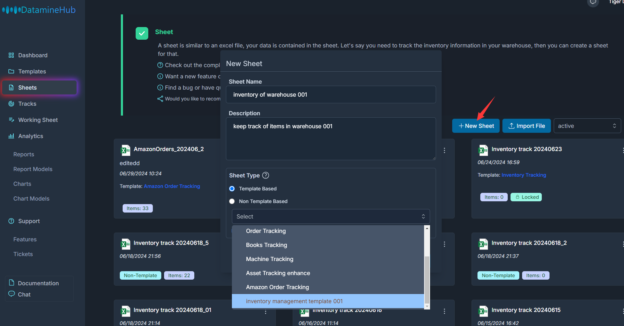Image resolution: width=624 pixels, height=326 pixels.
Task: Open the active status filter dropdown
Action: [587, 126]
